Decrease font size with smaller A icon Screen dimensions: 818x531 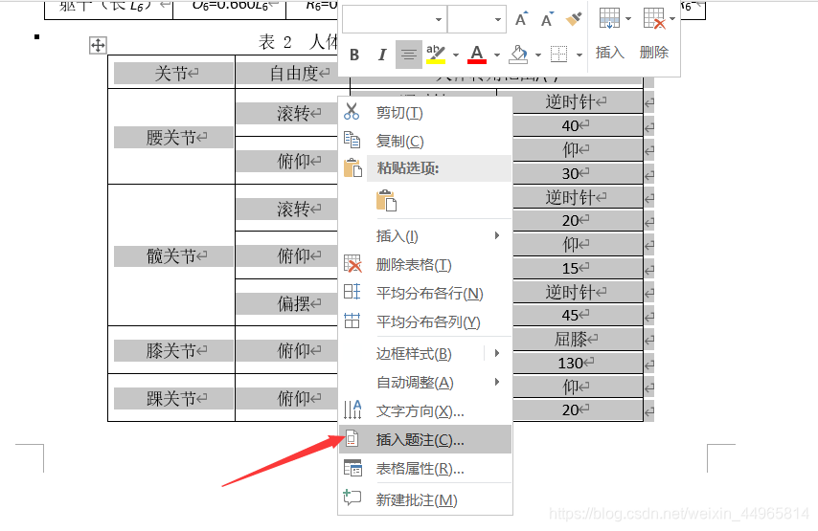click(x=547, y=20)
